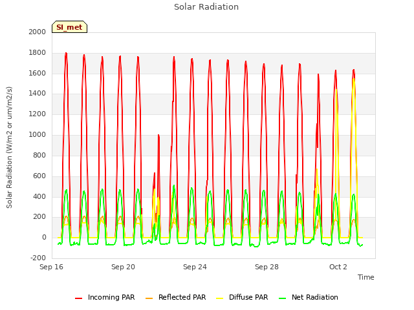Click the -200 y-axis tick label
Viewport: 414px width, 310px height.
pyautogui.click(x=38, y=258)
